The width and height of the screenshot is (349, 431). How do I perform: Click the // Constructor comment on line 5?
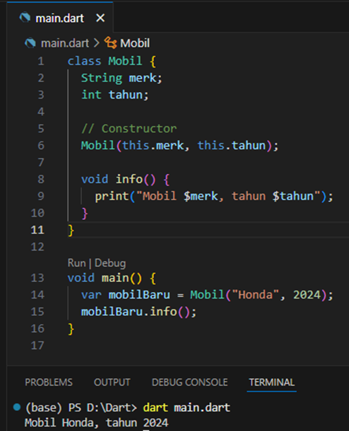coord(129,129)
